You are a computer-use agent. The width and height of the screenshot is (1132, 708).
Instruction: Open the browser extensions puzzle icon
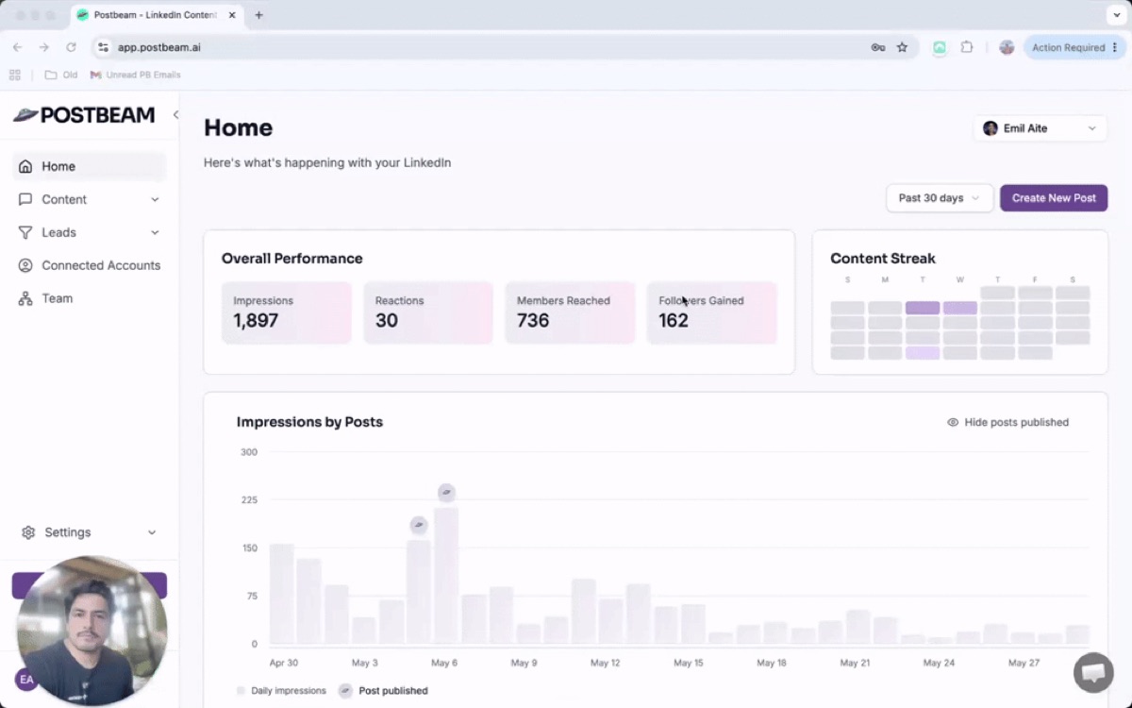tap(967, 47)
